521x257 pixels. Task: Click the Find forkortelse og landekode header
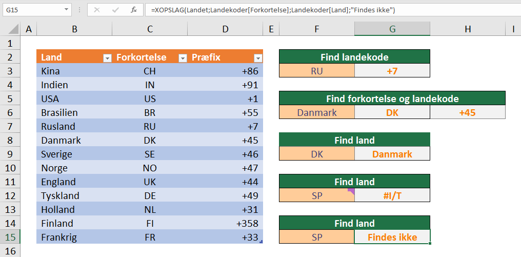(x=392, y=98)
